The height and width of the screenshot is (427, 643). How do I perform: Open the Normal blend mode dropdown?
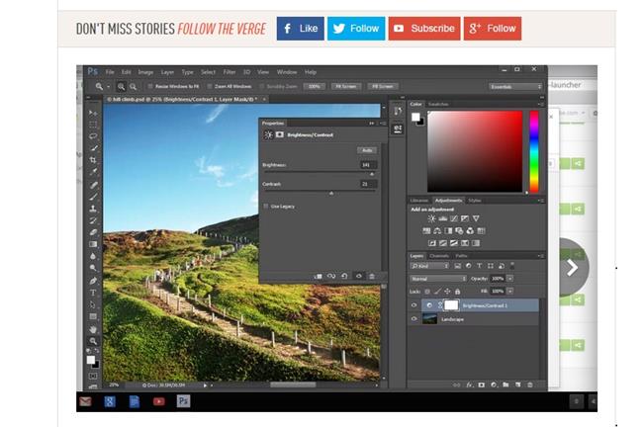pyautogui.click(x=438, y=279)
